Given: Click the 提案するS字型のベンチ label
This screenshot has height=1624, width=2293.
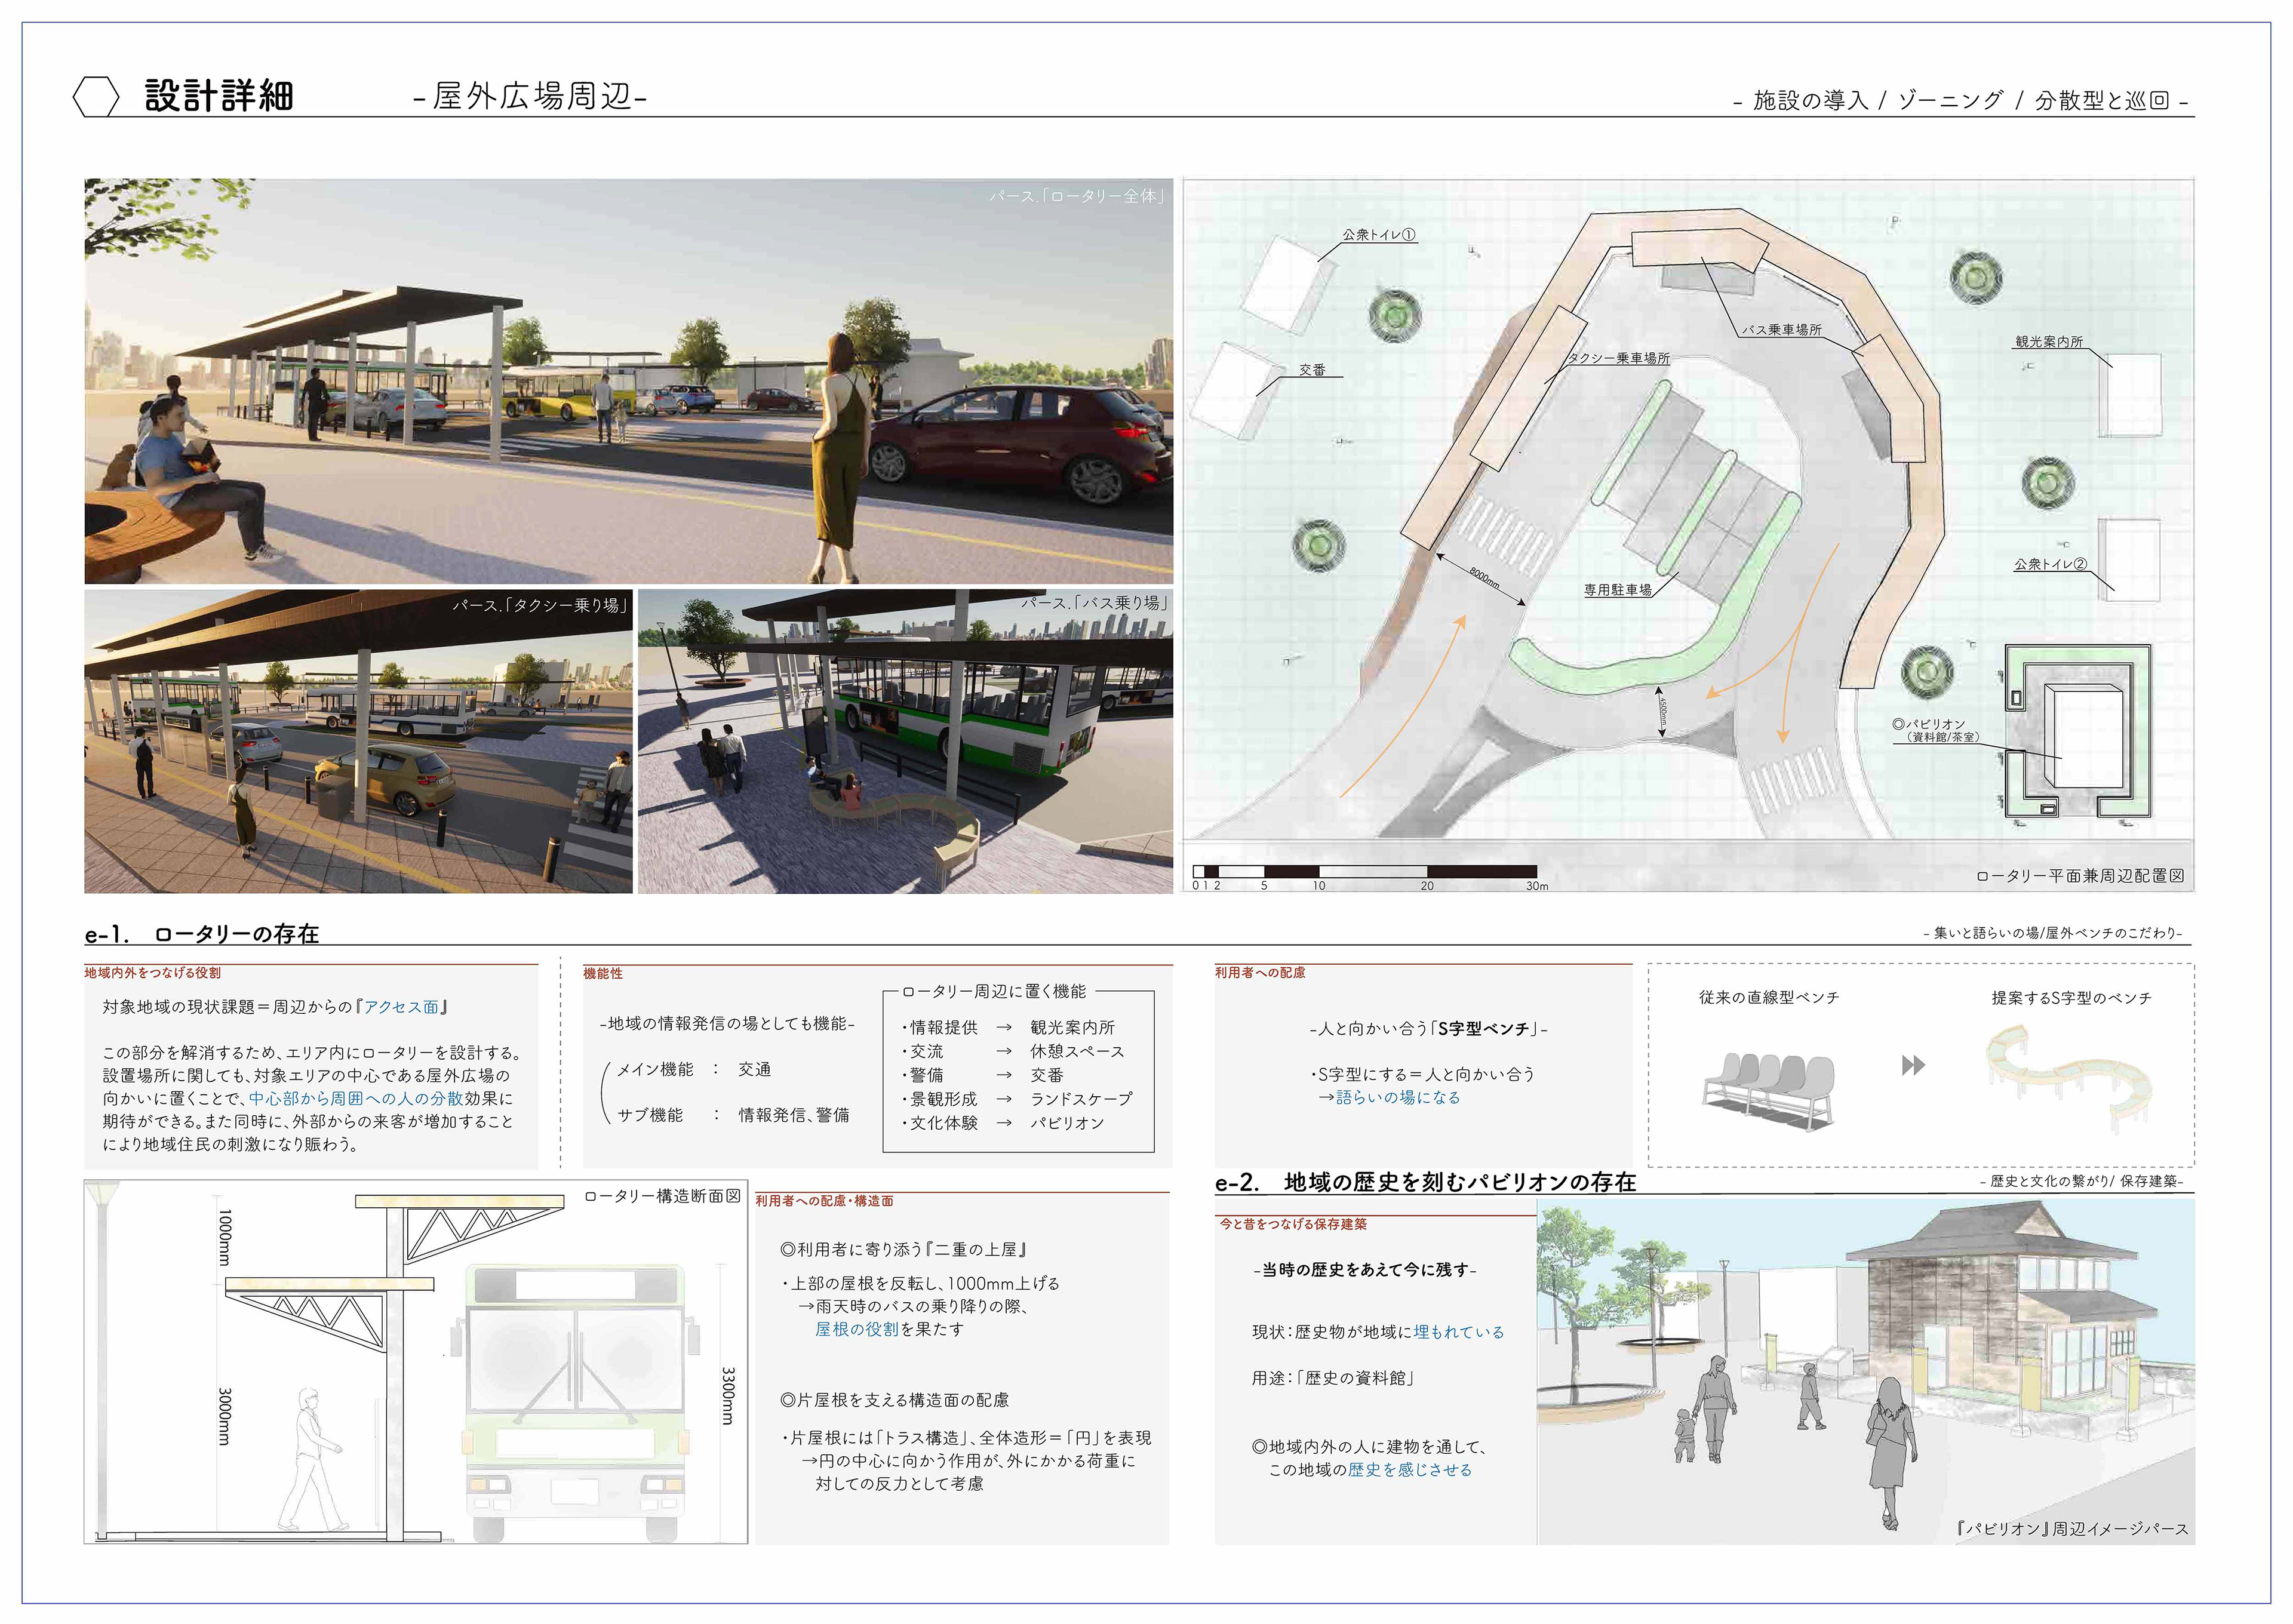Looking at the screenshot, I should click(x=2071, y=998).
